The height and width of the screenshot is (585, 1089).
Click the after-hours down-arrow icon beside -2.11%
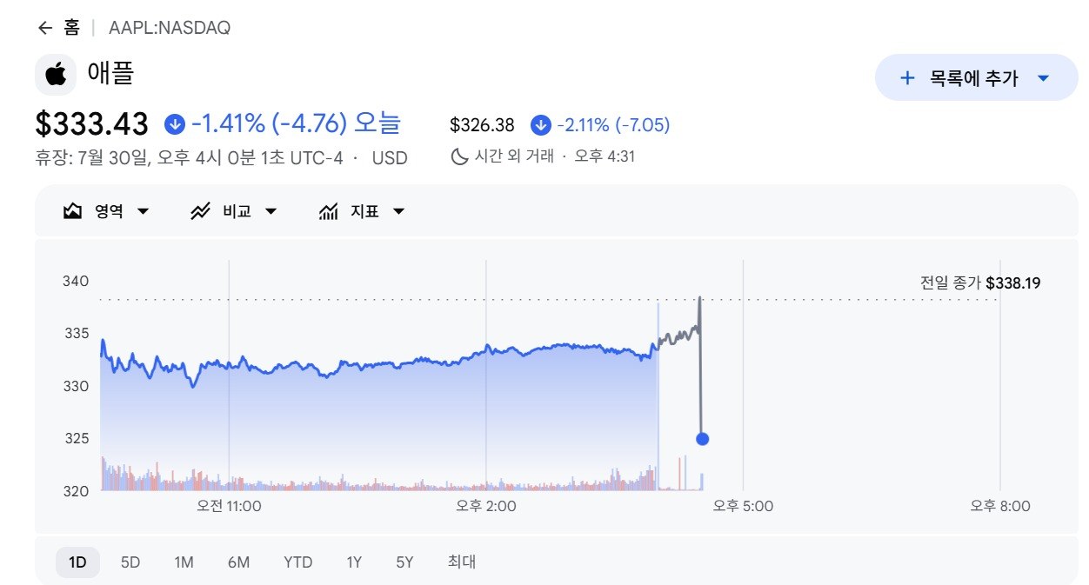[x=541, y=125]
